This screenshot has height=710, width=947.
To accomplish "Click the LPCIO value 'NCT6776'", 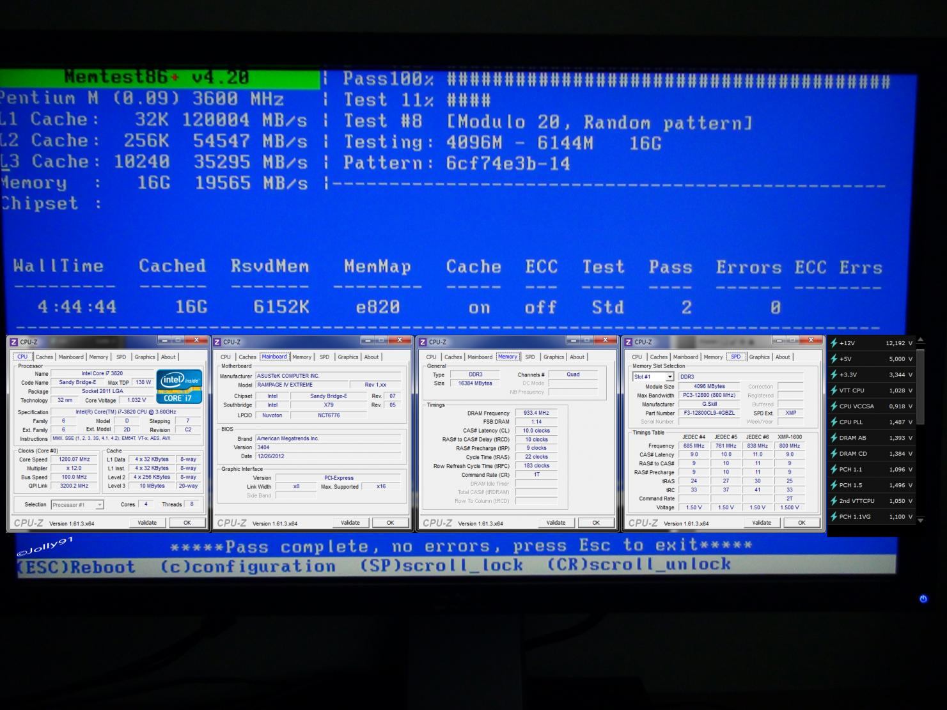I will [x=329, y=415].
